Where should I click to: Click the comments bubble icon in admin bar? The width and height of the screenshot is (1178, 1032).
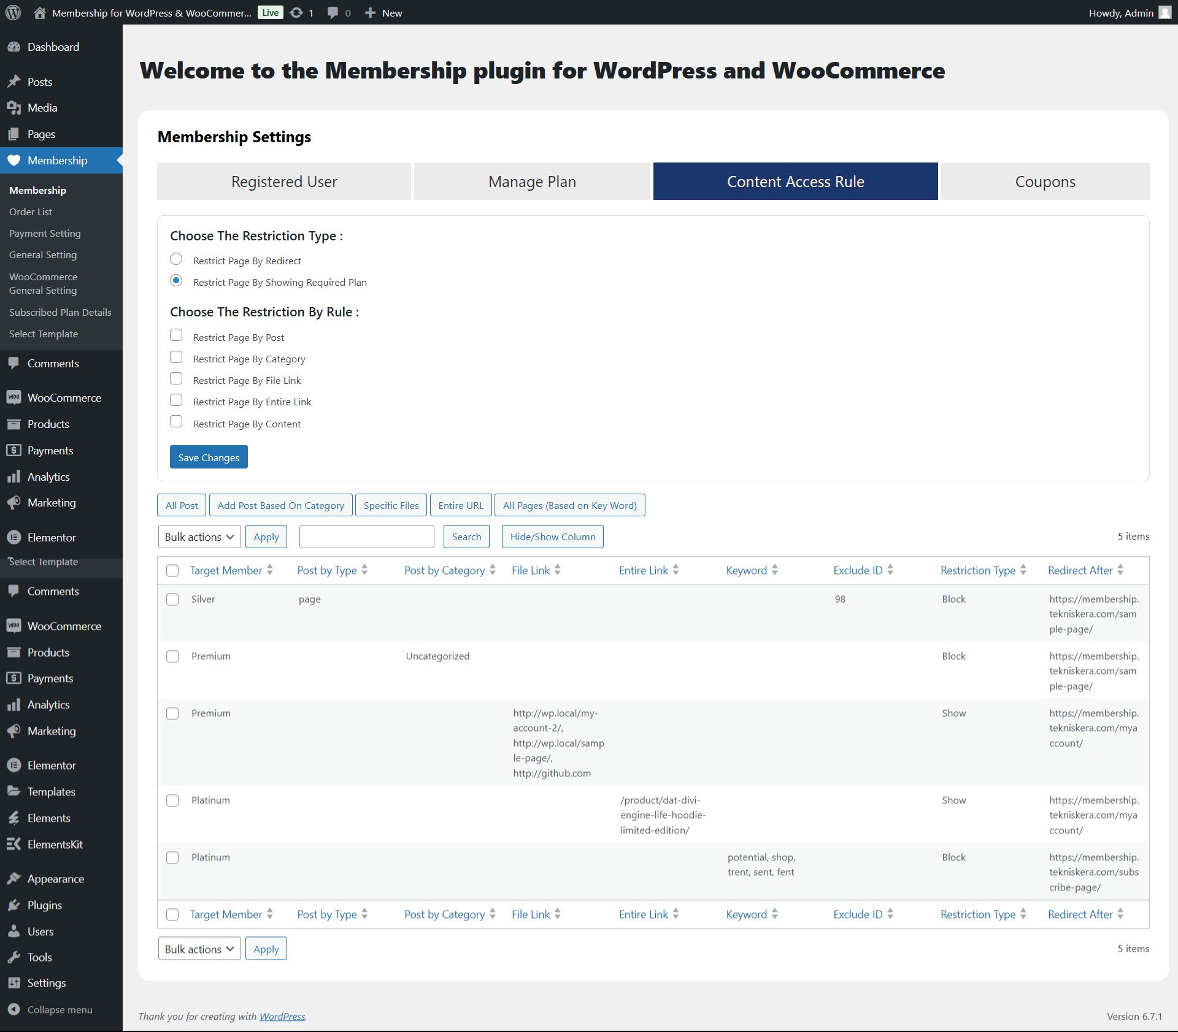point(333,12)
